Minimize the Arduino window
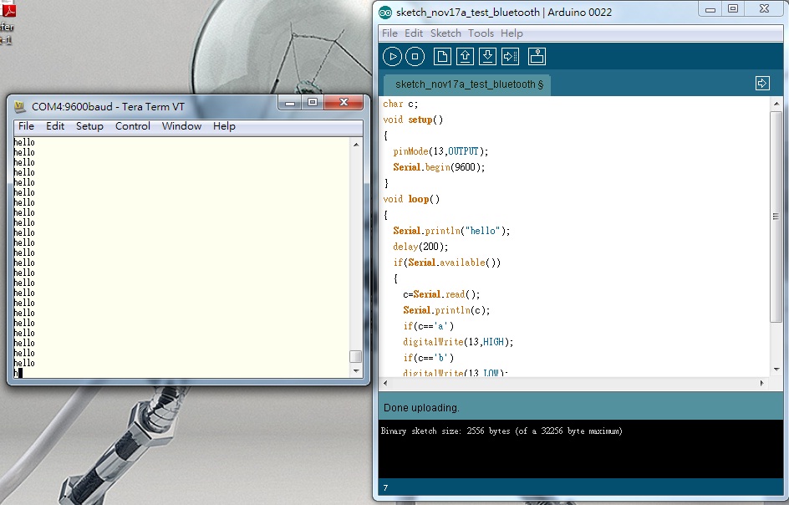Viewport: 789px width, 505px height. (x=710, y=9)
